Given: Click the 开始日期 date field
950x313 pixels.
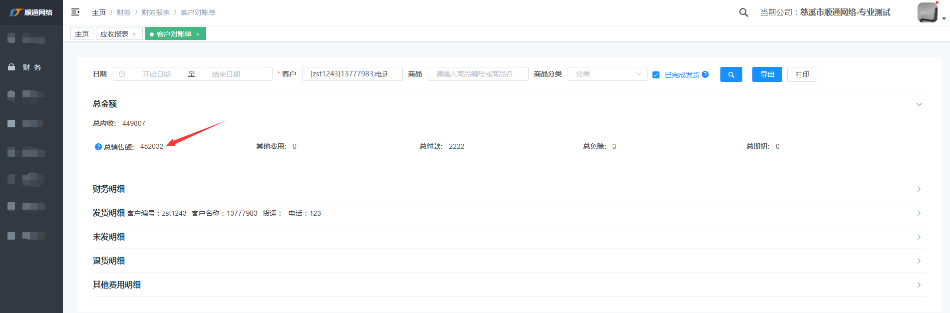Looking at the screenshot, I should (x=156, y=74).
